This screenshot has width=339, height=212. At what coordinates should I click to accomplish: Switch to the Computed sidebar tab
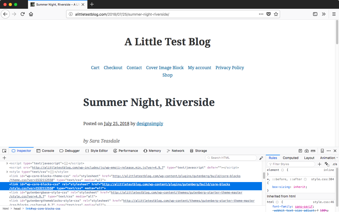(x=291, y=158)
